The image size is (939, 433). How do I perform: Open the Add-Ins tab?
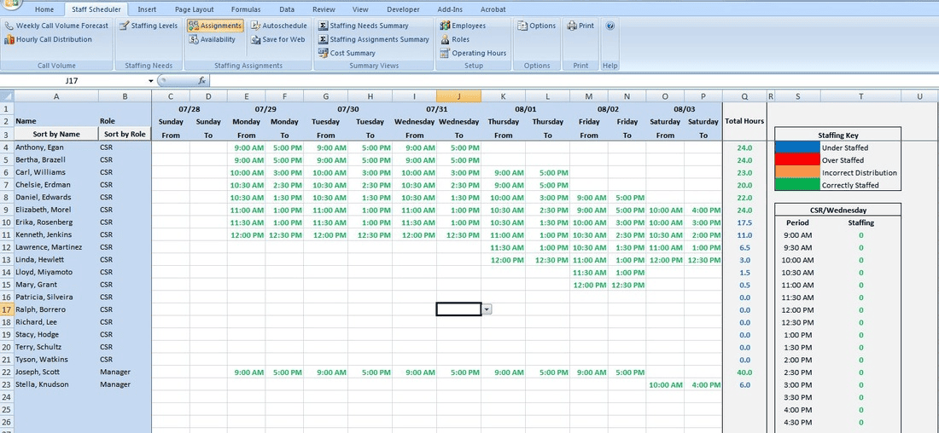pyautogui.click(x=450, y=9)
